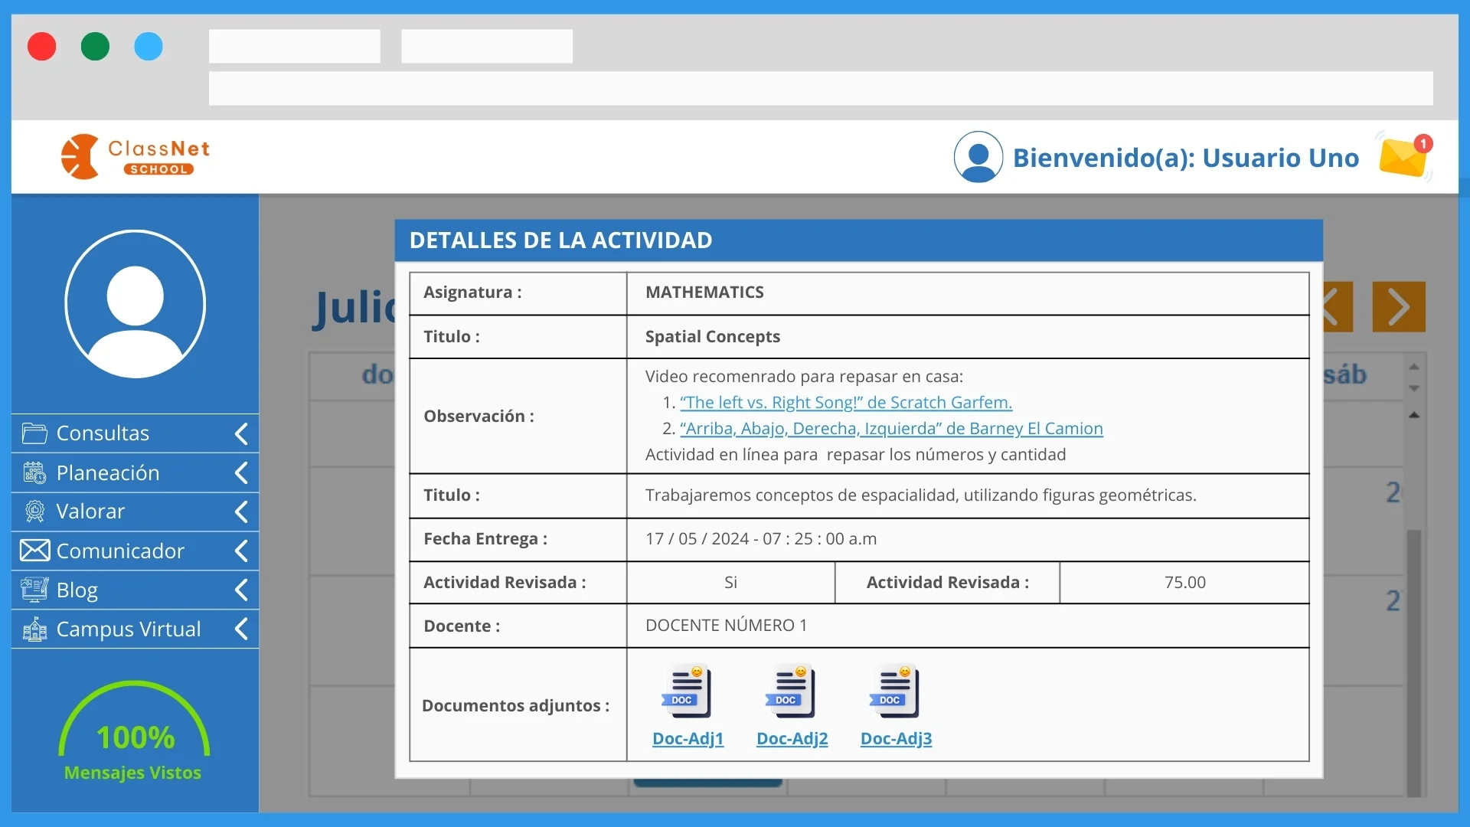Image resolution: width=1470 pixels, height=827 pixels.
Task: Click the calendar down scroll arrow
Action: point(1414,389)
